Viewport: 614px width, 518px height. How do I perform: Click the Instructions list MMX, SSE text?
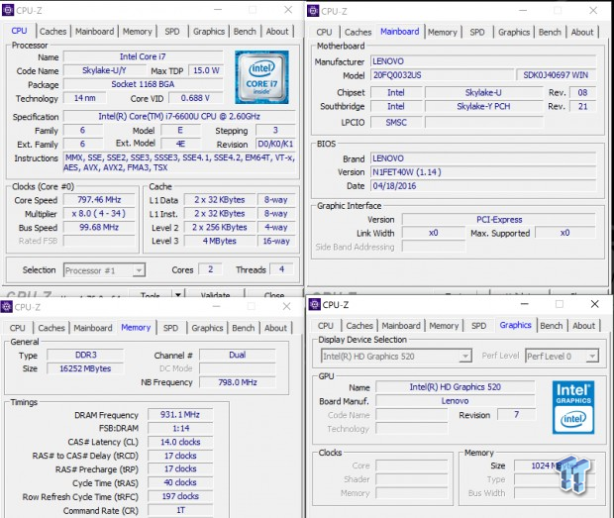(179, 162)
